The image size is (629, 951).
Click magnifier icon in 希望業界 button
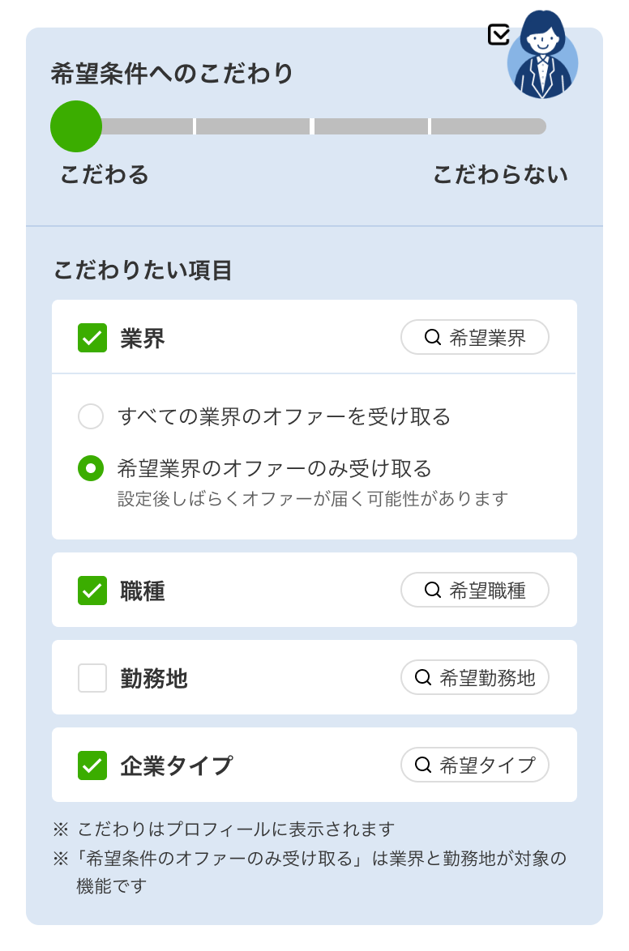[x=433, y=338]
